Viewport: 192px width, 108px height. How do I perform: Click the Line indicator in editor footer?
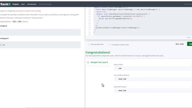188,37
